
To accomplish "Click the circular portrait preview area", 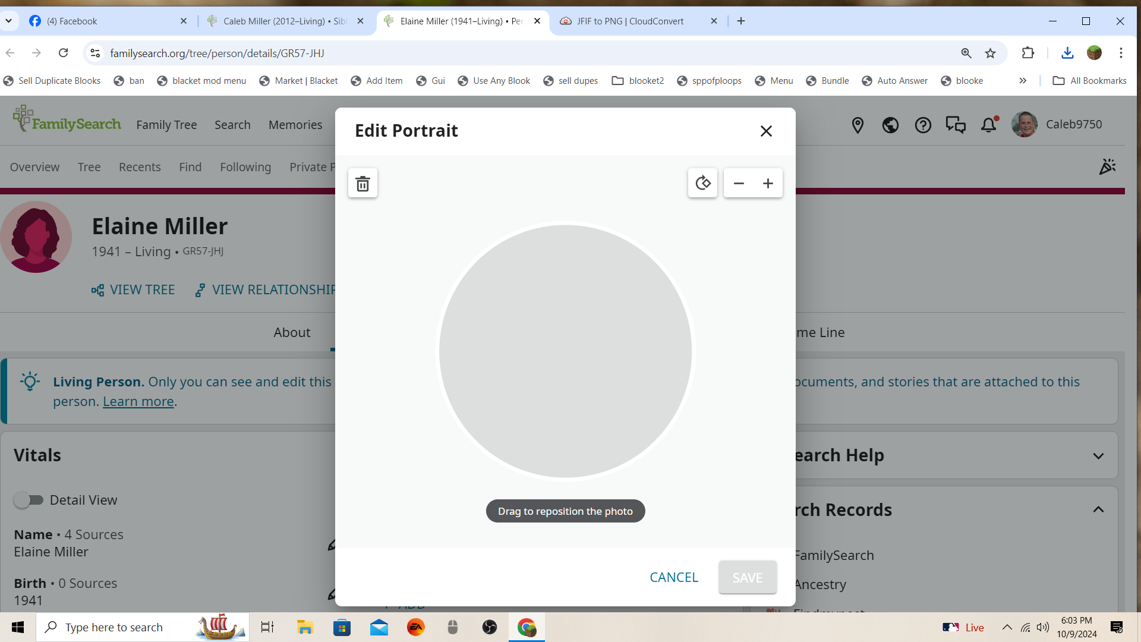I will pos(565,351).
